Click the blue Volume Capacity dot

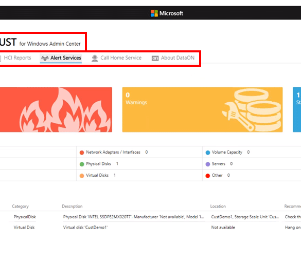pos(208,153)
